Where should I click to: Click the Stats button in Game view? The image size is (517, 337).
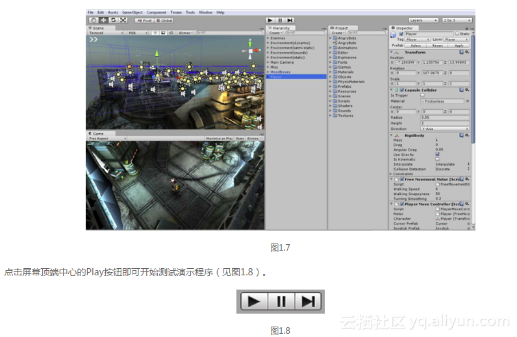point(240,138)
